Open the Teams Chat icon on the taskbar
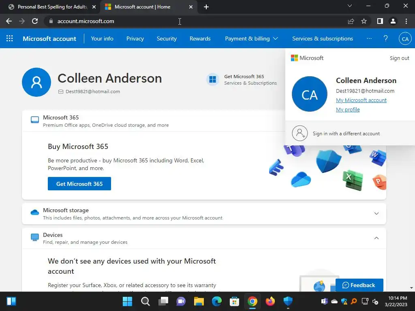The height and width of the screenshot is (311, 415). tap(181, 301)
